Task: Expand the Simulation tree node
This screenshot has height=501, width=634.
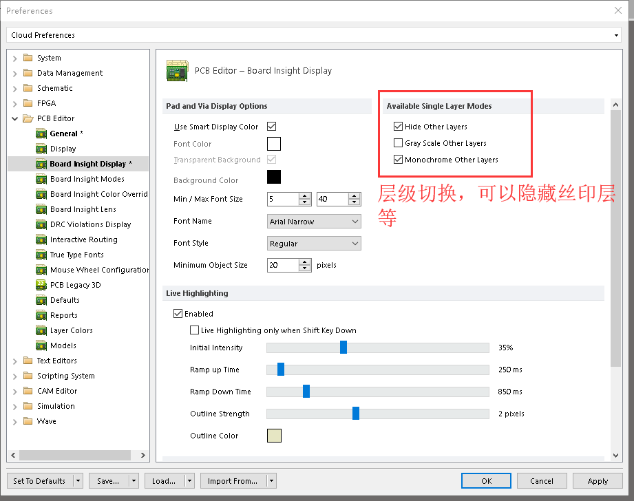Action: pos(15,407)
